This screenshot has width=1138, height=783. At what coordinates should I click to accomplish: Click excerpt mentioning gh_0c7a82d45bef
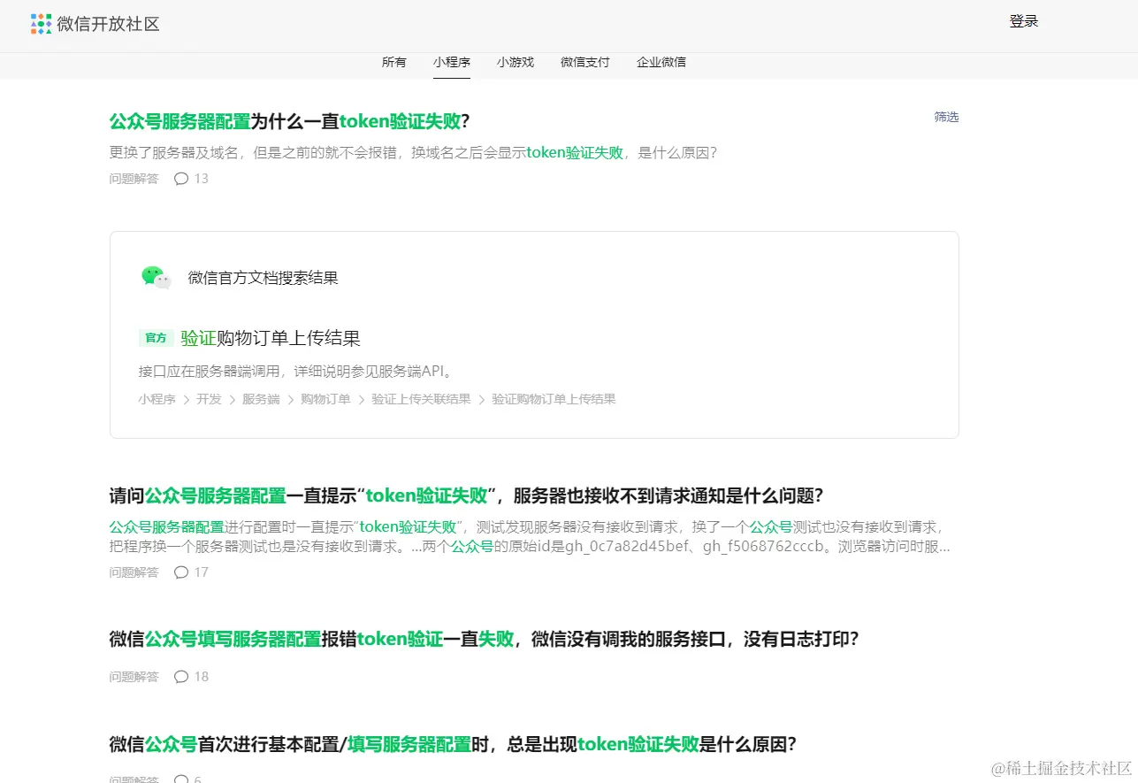click(531, 537)
